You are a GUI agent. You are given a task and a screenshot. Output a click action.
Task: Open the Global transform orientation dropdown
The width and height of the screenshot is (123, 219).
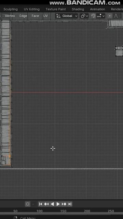click(67, 16)
